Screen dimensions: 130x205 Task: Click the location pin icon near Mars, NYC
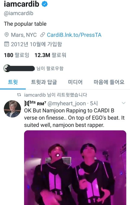[6, 35]
